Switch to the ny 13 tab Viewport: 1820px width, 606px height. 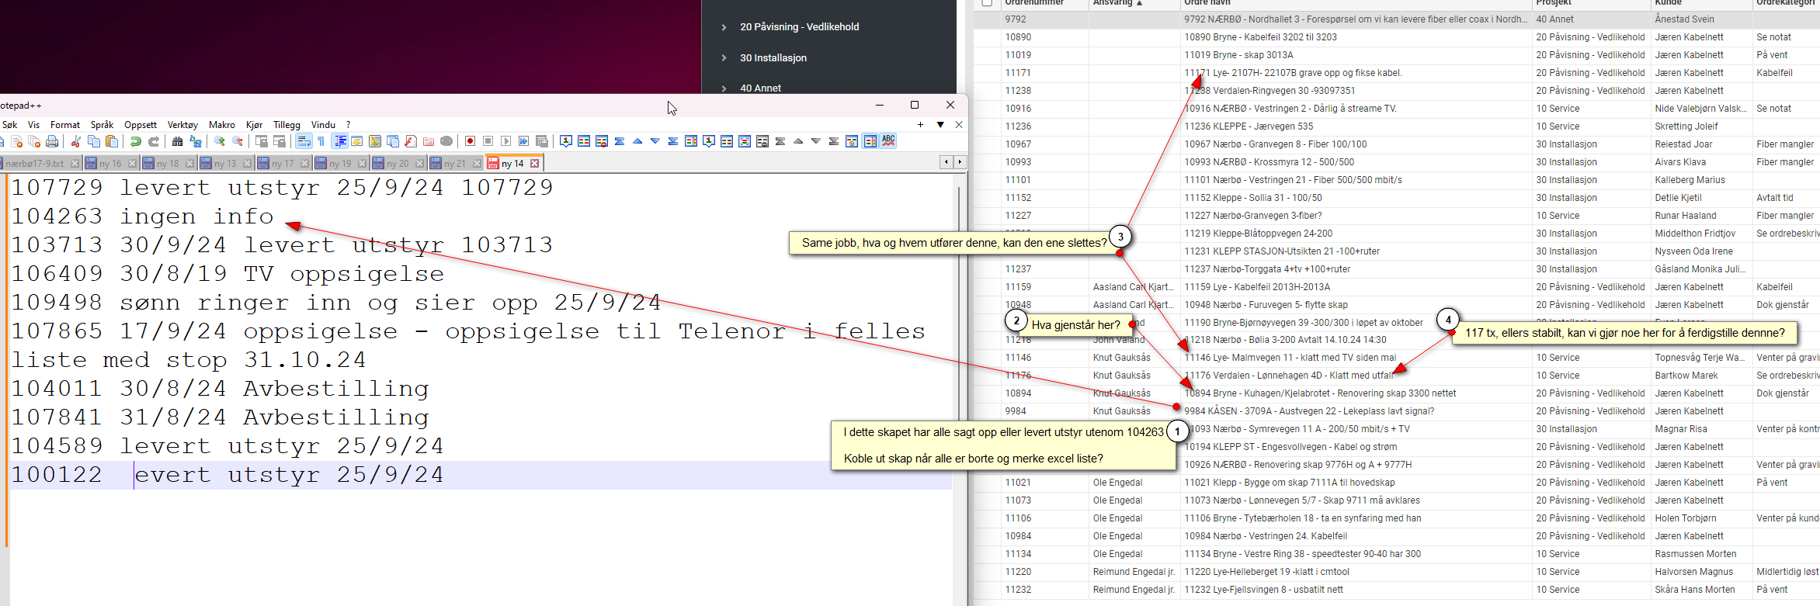225,164
